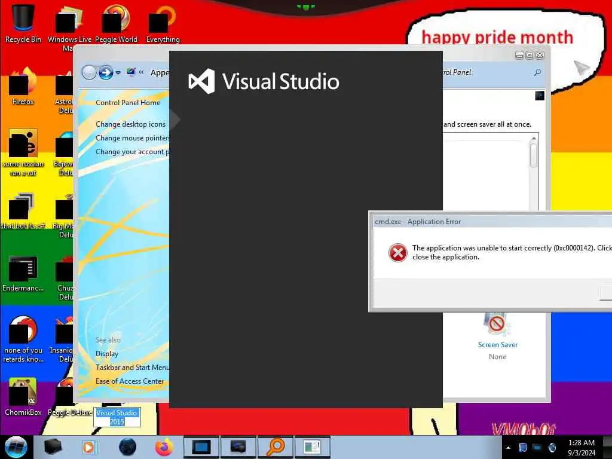612x459 pixels.
Task: Select the Visual Studio 2015 desktop icon
Action: click(117, 417)
